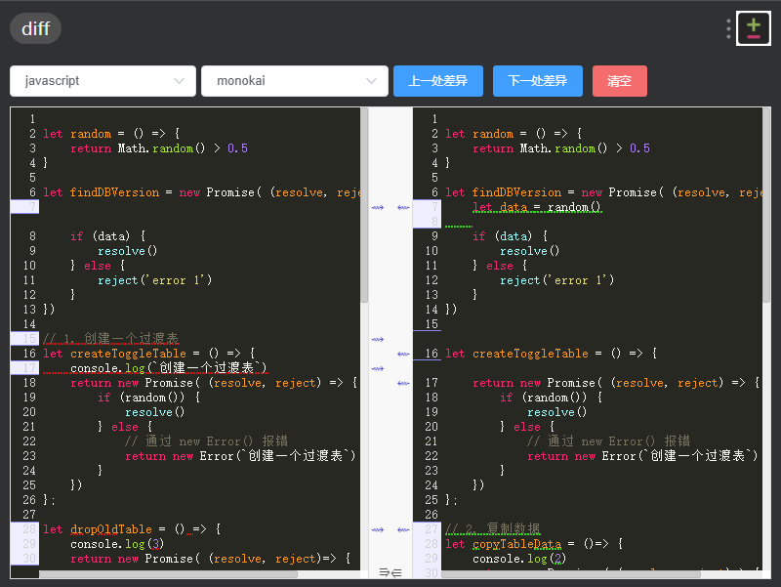Click left 'let random = () => {' line
781x587 pixels.
click(111, 134)
